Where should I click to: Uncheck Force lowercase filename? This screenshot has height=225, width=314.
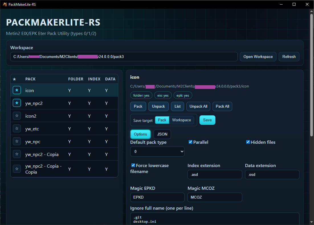click(133, 165)
